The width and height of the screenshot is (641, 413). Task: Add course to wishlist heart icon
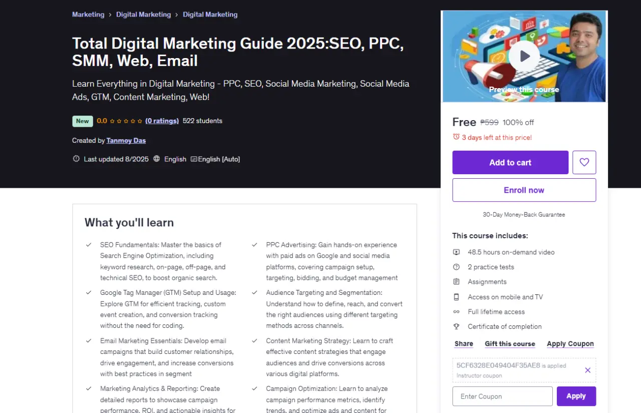[584, 162]
